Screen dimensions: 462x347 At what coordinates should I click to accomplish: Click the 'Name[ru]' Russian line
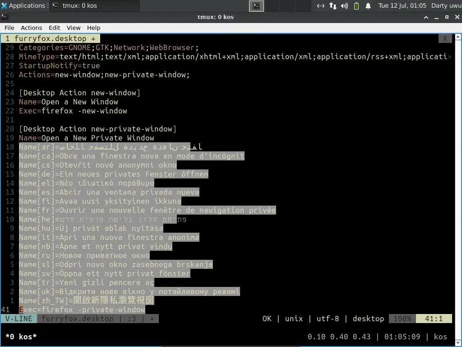coord(84,256)
